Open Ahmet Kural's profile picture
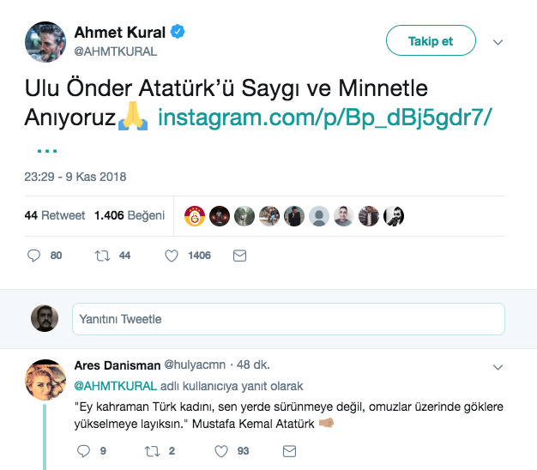Image resolution: width=537 pixels, height=470 pixels. 45,41
